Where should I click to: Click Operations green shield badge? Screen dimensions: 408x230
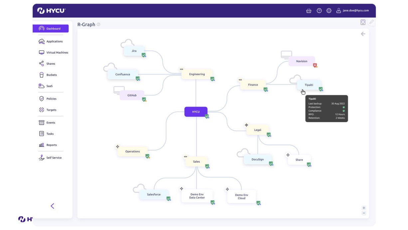click(x=147, y=156)
